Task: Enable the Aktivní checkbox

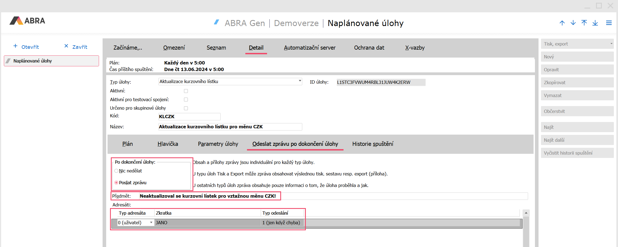Action: click(x=186, y=91)
